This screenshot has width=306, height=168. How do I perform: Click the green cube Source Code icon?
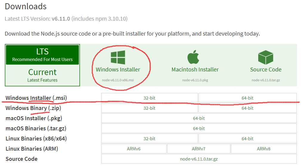coord(266,57)
